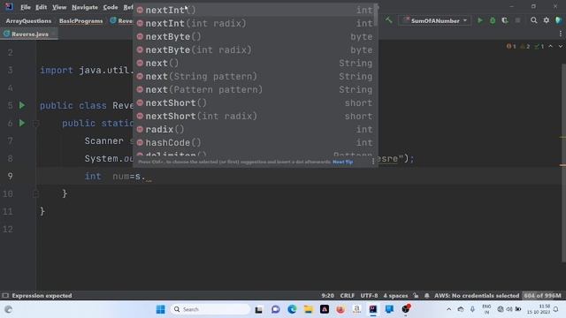Open Windows Start menu
The height and width of the screenshot is (318, 566).
coord(161,309)
